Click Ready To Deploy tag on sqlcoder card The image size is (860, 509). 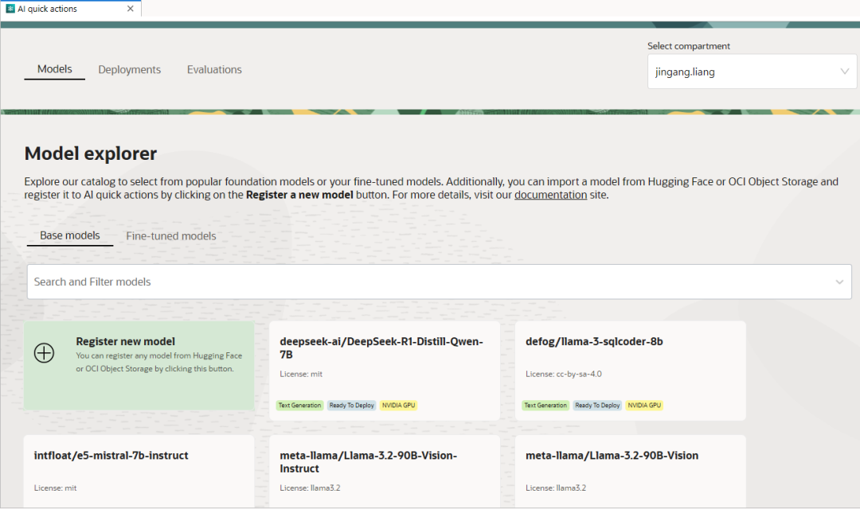coord(597,406)
